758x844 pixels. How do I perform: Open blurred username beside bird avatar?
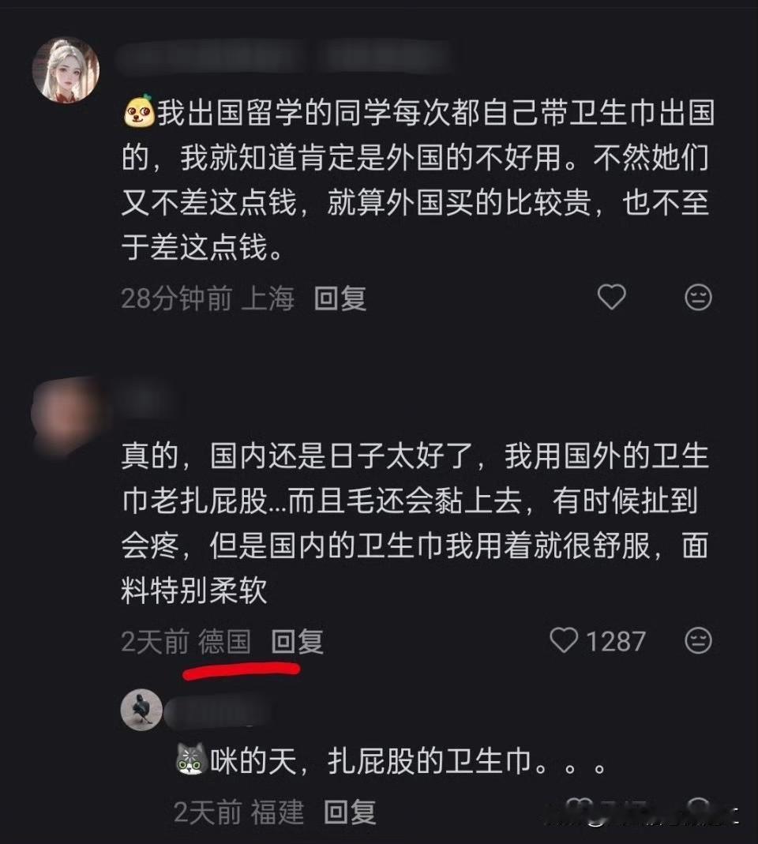coord(220,711)
